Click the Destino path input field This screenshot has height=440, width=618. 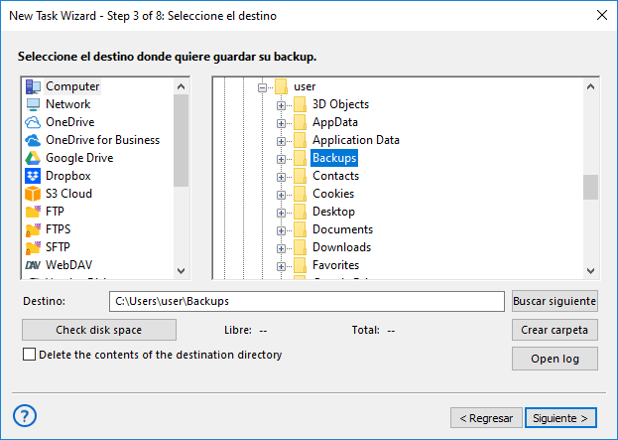coord(307,301)
